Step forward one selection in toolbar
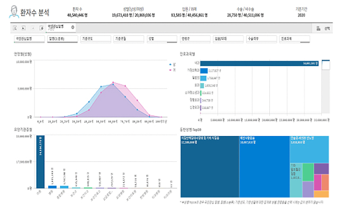This screenshot has height=209, width=344. pos(32,28)
